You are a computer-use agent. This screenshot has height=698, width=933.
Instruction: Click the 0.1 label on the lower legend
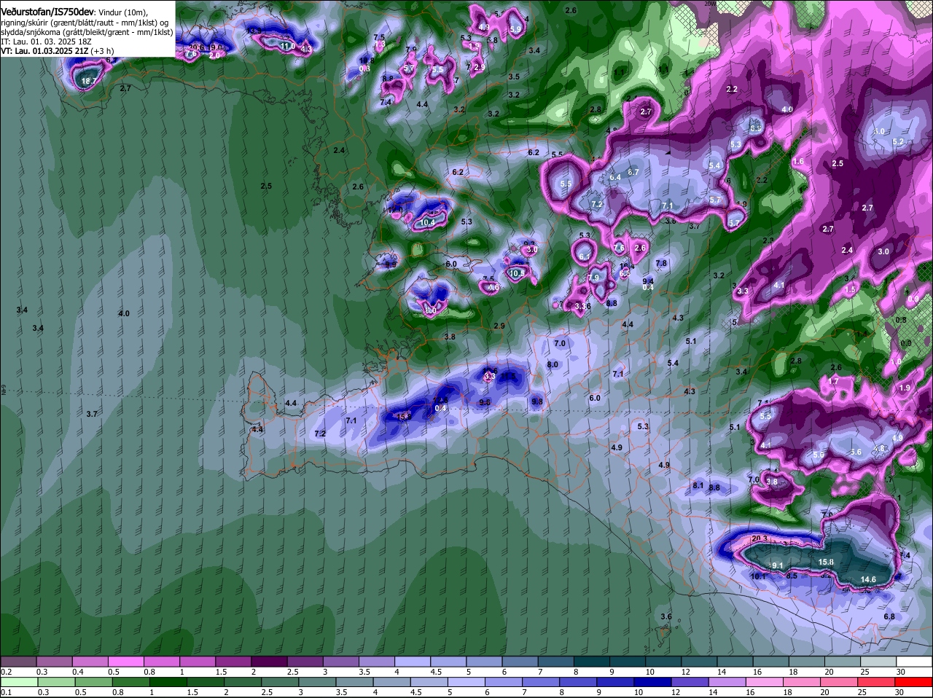(6, 692)
